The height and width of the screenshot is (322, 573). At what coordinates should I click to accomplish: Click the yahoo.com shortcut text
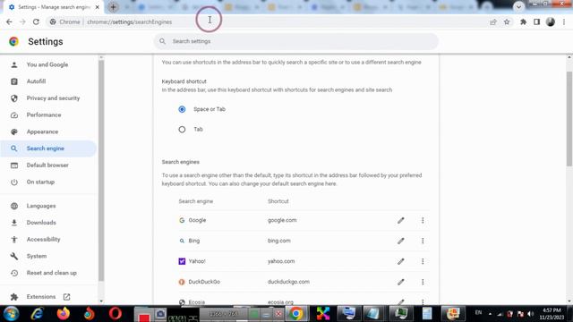[x=281, y=261]
